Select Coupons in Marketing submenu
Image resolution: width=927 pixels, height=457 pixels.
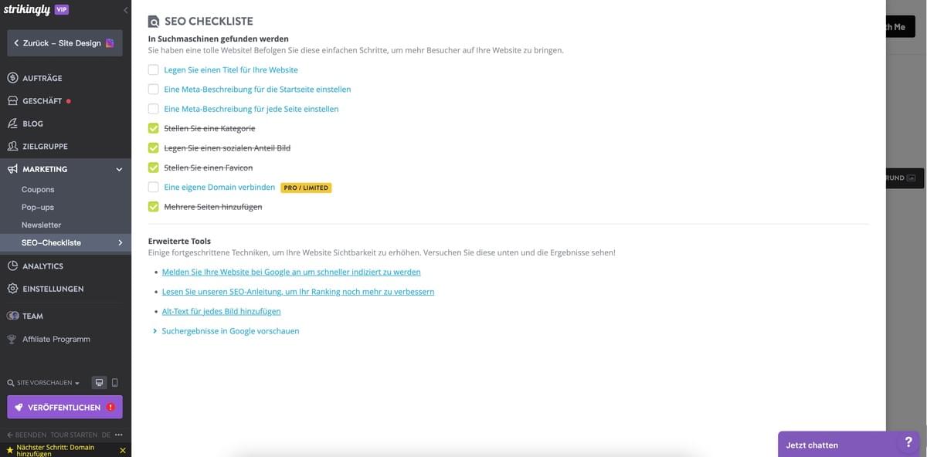pyautogui.click(x=38, y=189)
